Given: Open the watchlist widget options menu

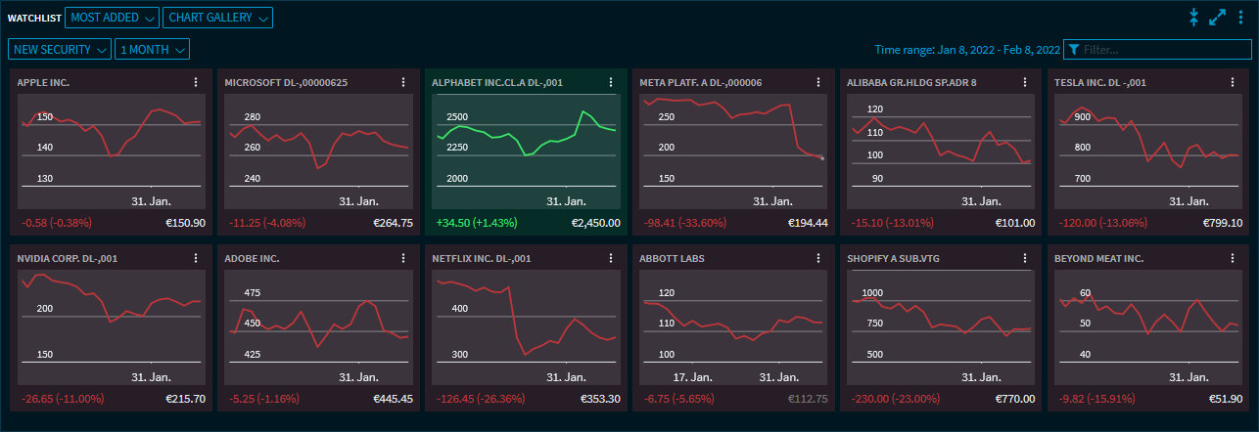Looking at the screenshot, I should (1241, 17).
